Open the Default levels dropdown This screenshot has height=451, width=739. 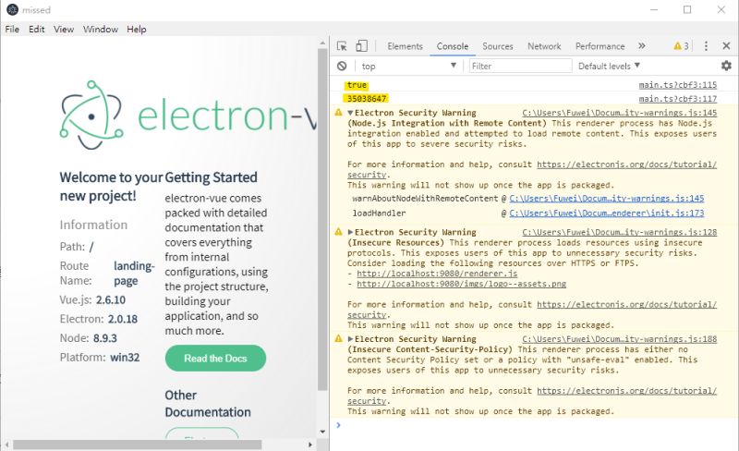pyautogui.click(x=609, y=66)
